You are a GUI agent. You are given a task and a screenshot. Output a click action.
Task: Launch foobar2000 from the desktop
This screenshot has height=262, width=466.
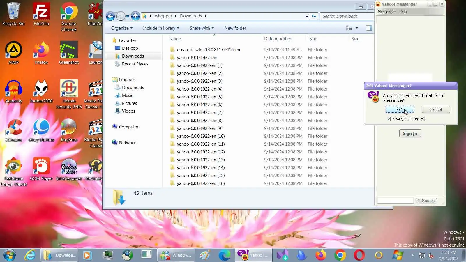41,91
